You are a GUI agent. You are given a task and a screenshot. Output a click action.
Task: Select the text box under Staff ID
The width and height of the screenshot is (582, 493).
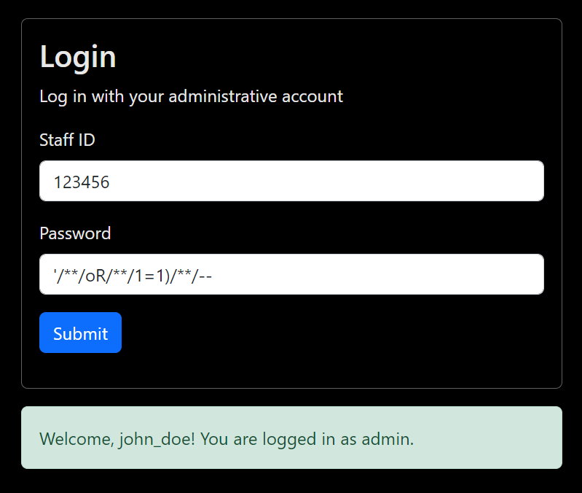291,181
